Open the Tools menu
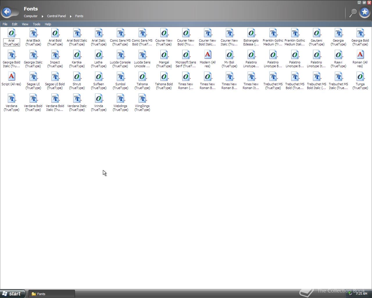Viewport: 372px width, 298px height. [x=37, y=24]
